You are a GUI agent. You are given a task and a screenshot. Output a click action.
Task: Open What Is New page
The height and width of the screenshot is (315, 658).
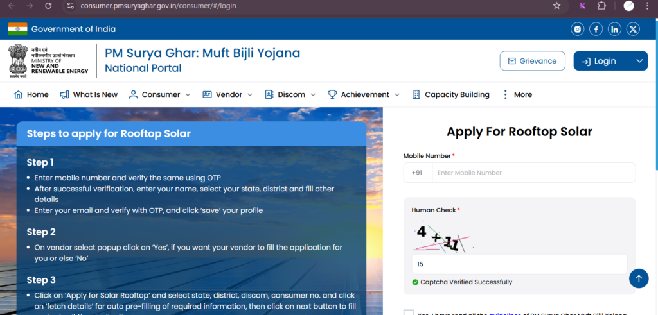[x=89, y=94]
